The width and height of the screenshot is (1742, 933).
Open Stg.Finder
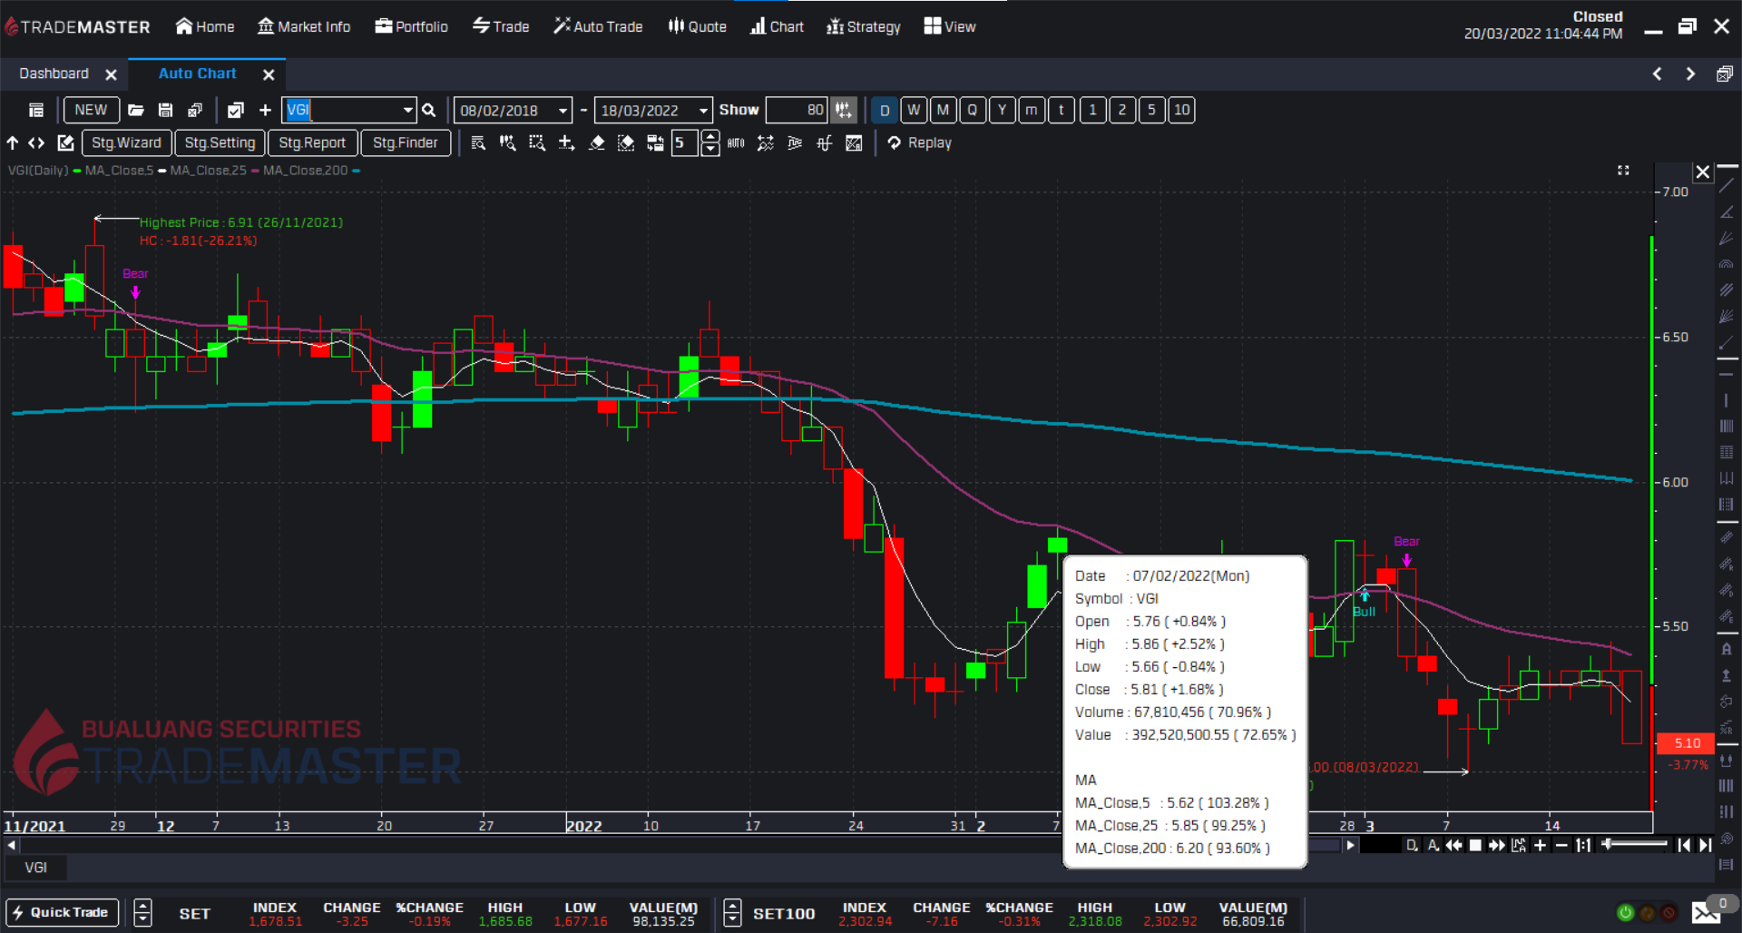pos(406,142)
